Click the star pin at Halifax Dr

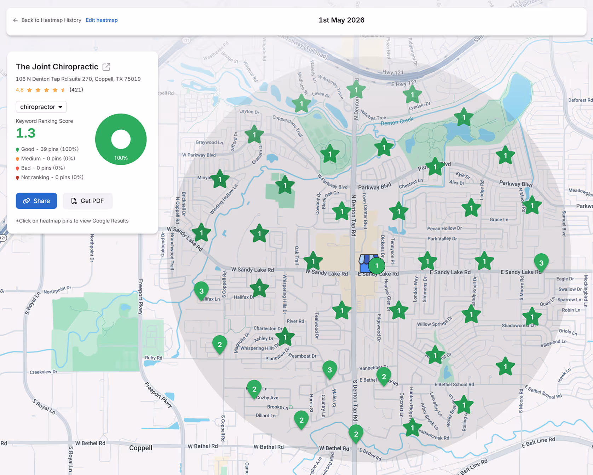259,289
